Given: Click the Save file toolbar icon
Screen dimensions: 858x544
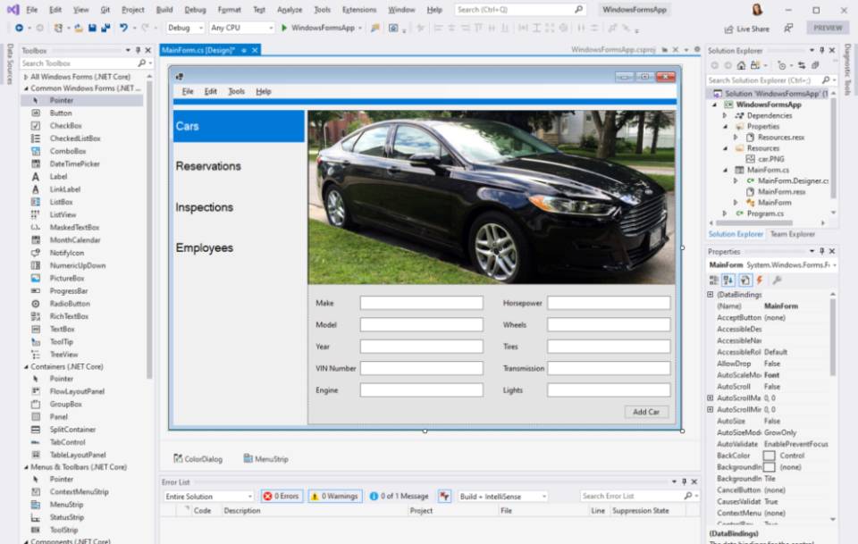Looking at the screenshot, I should (92, 28).
